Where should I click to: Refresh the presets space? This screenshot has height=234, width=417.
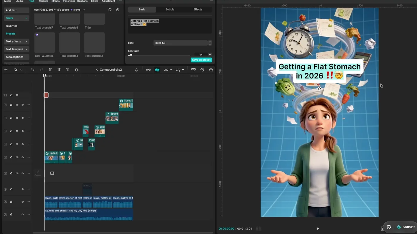click(110, 10)
